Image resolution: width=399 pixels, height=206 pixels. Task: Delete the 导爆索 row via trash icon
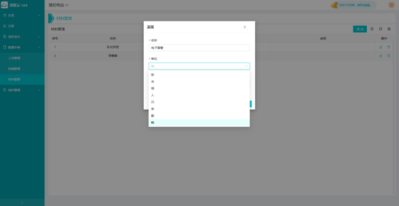tap(388, 56)
